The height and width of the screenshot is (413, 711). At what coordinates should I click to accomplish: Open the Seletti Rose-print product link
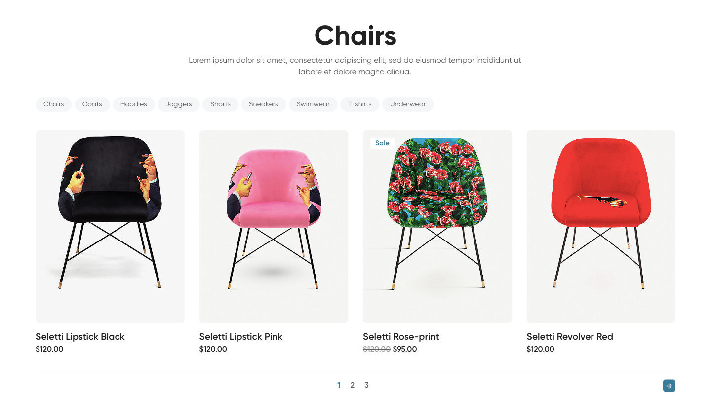click(x=401, y=337)
